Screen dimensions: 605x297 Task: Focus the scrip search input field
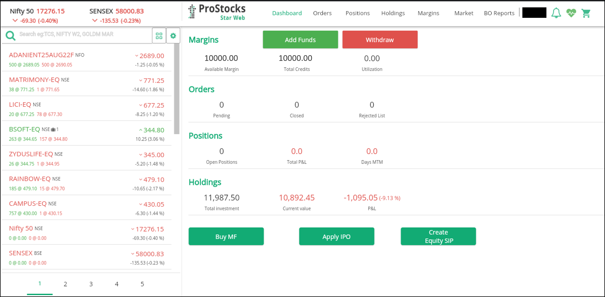(84, 35)
